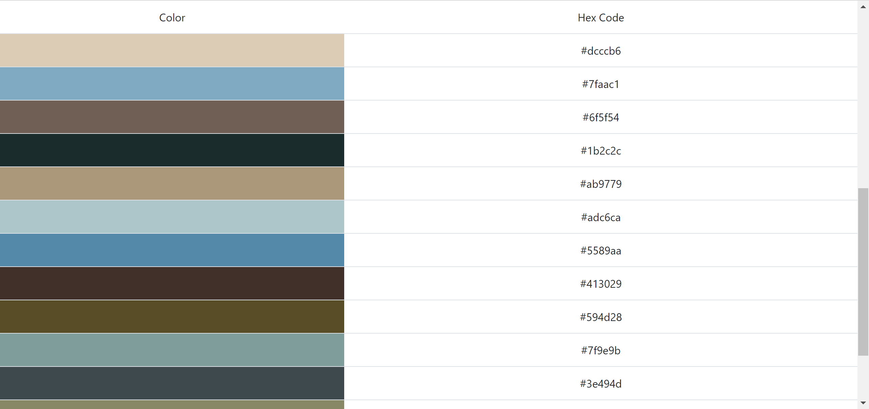The height and width of the screenshot is (409, 869).
Task: Select the #5589aa steel blue swatch
Action: tap(172, 250)
